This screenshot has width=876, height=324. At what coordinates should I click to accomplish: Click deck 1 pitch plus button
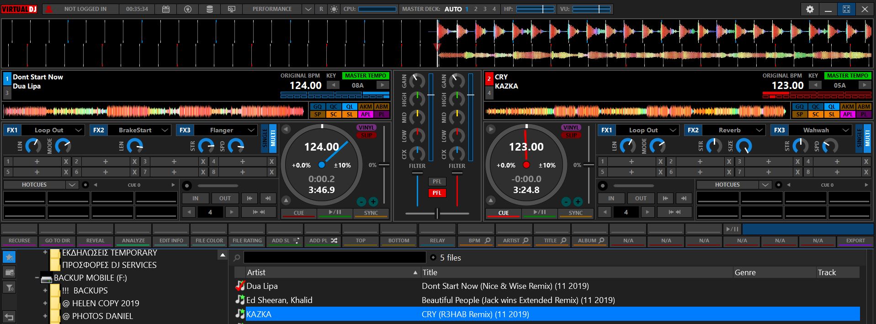373,202
